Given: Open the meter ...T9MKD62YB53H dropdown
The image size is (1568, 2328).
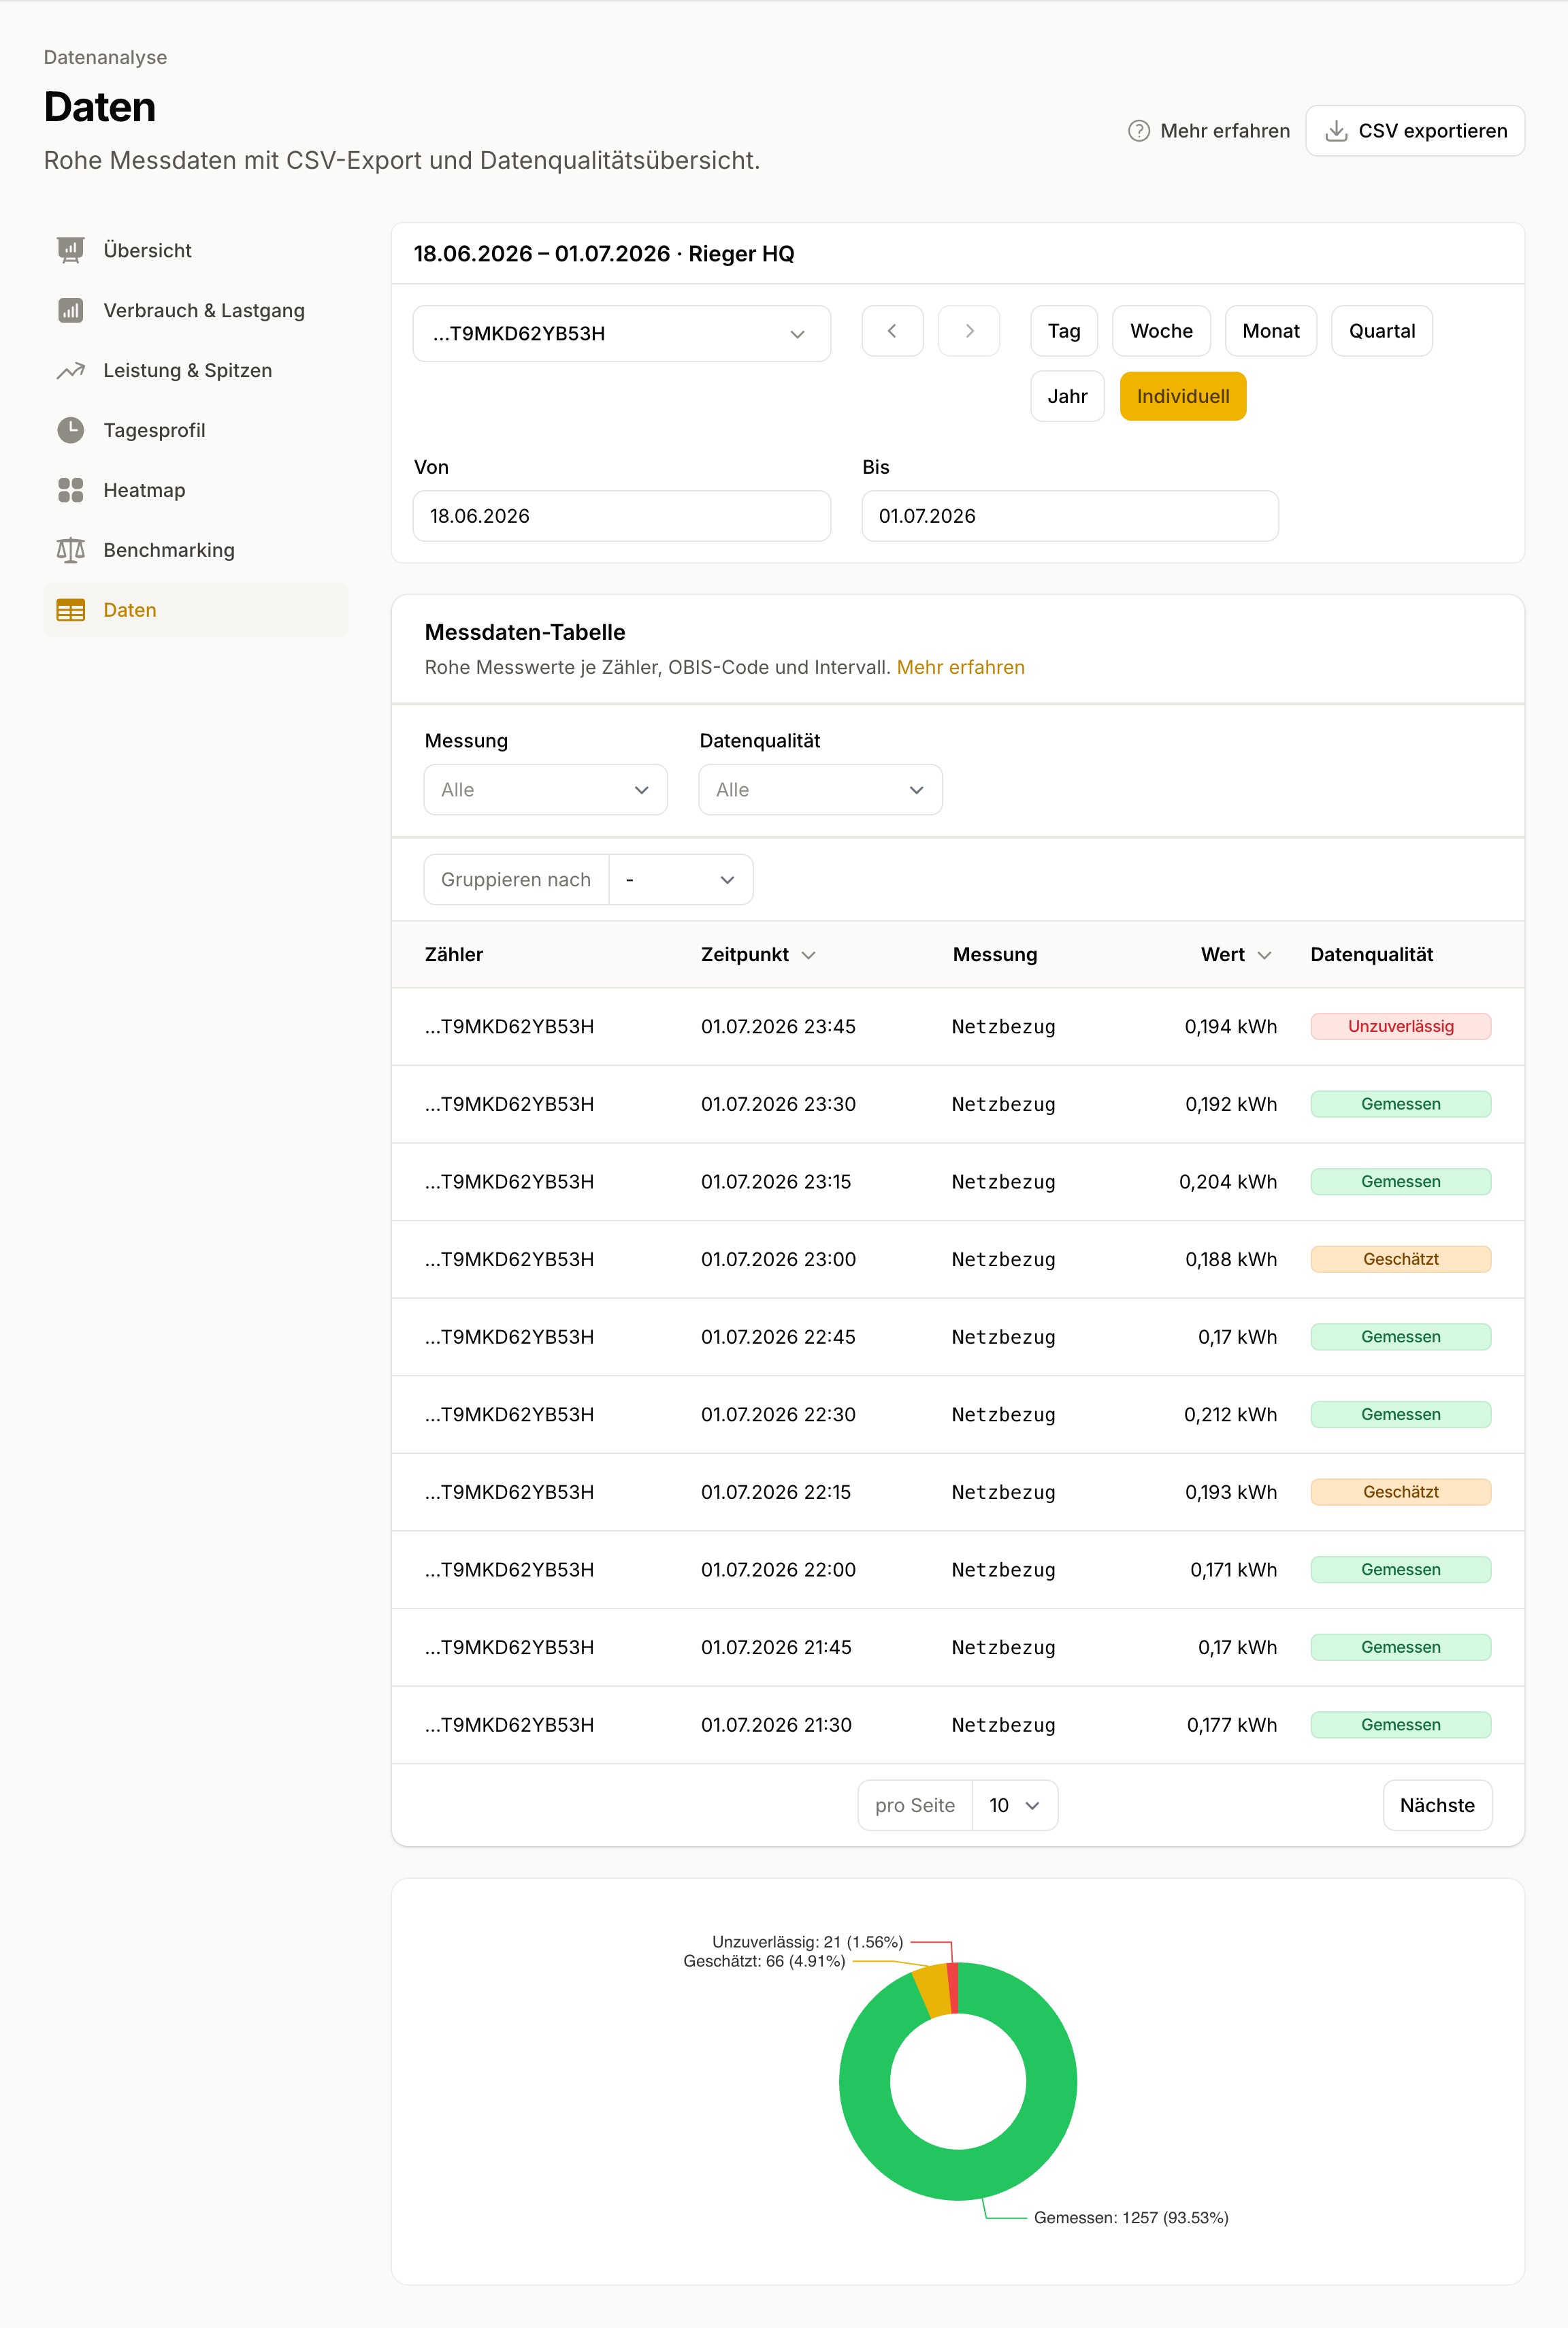Looking at the screenshot, I should pos(621,333).
